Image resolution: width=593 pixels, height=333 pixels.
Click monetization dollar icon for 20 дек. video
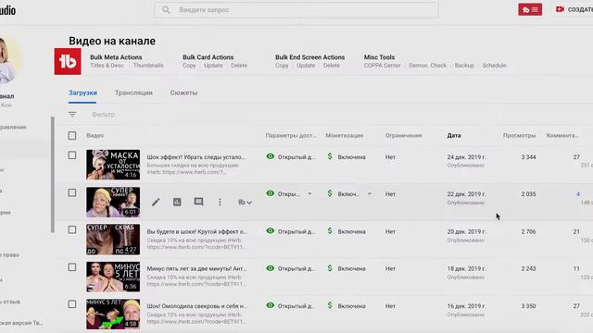pos(330,231)
